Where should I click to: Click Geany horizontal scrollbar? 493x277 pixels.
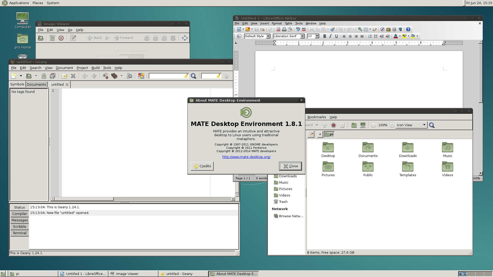click(143, 199)
